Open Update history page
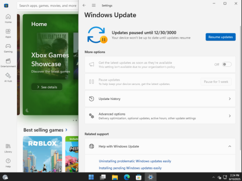The height and width of the screenshot is (181, 242). coord(160,99)
